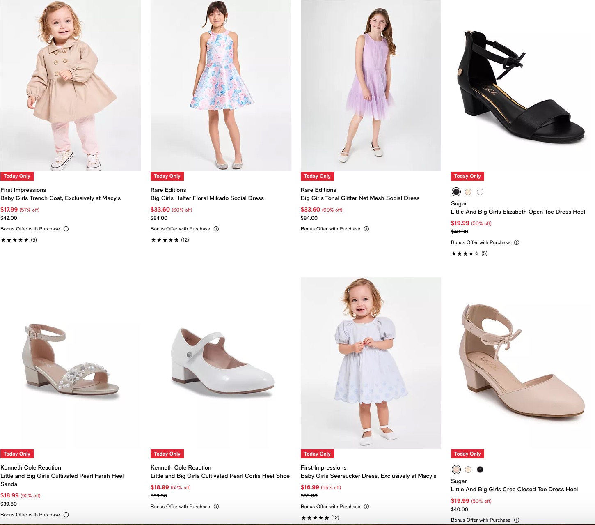Click info icon for Seersucker Dress bonus offer
Viewport: 595px width, 525px height.
coord(366,507)
